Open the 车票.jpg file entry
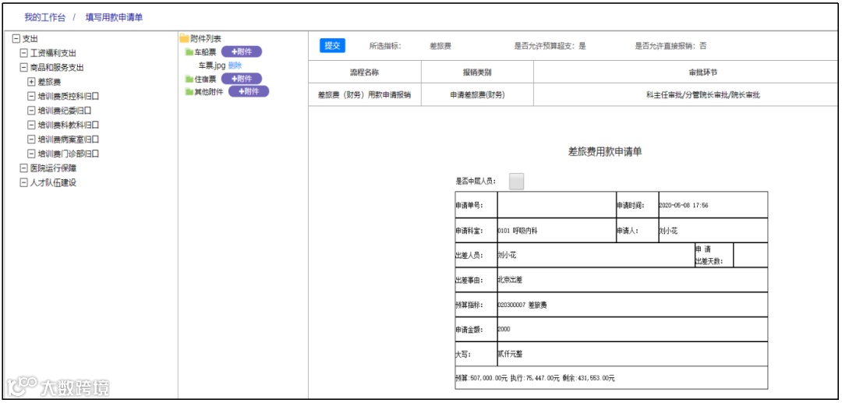Image resolution: width=842 pixels, height=403 pixels. (212, 65)
